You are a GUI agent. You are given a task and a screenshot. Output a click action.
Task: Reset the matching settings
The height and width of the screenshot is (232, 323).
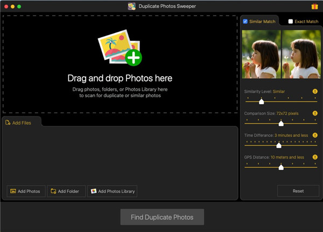298,191
